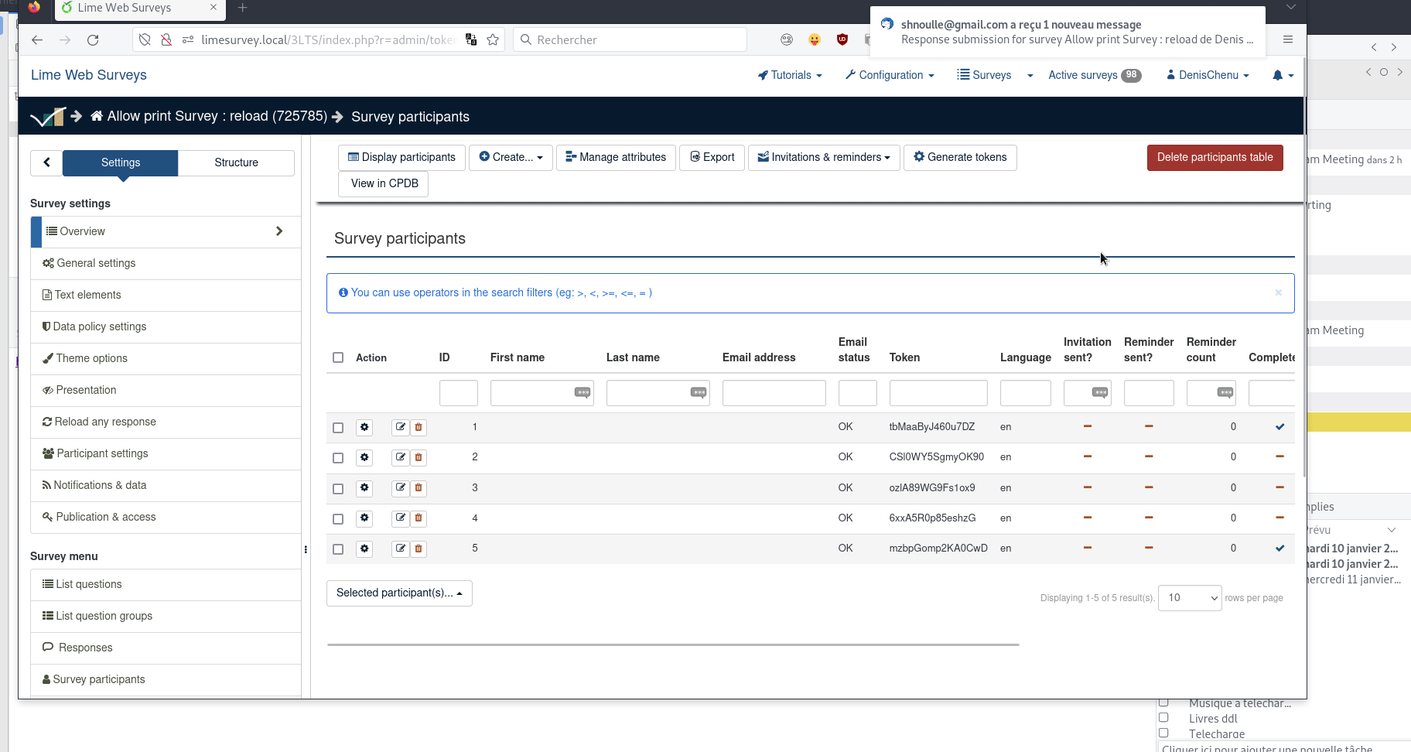Reload the page with the browser refresh icon
The width and height of the screenshot is (1411, 752).
[x=93, y=40]
